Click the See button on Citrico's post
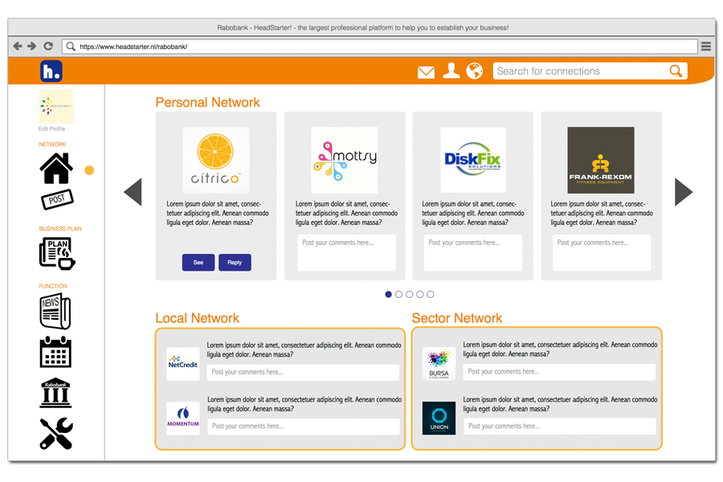The height and width of the screenshot is (482, 723). click(198, 263)
